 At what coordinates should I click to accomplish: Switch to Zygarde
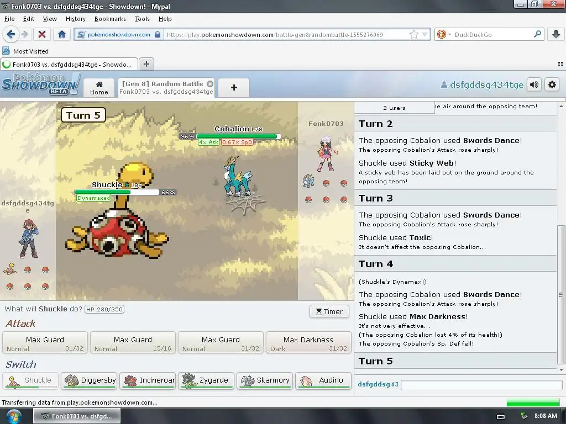click(206, 381)
